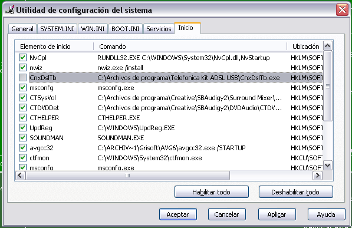Image resolution: width=352 pixels, height=228 pixels.
Task: Click the Habilitar todo button
Action: [x=212, y=192]
